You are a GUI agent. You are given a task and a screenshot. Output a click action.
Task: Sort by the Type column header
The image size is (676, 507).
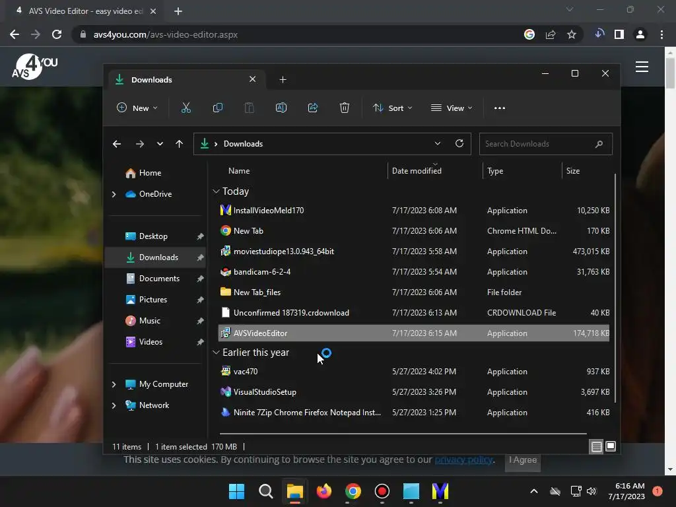pos(495,171)
